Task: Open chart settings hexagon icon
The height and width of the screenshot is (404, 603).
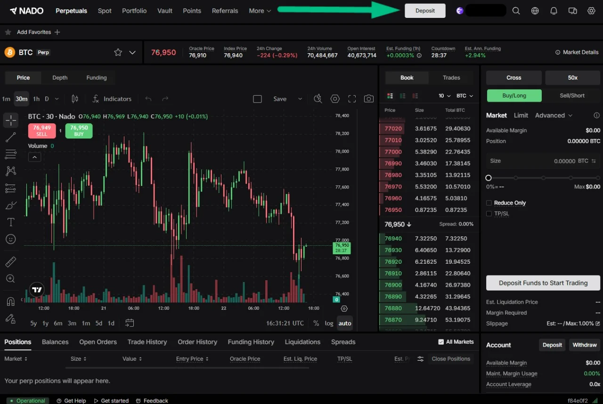Action: (335, 99)
